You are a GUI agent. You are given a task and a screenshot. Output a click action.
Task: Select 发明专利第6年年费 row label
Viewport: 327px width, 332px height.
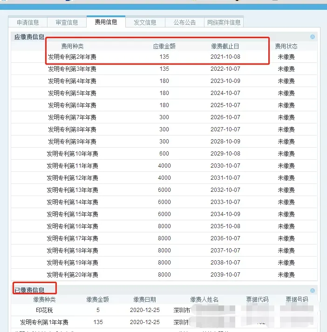click(x=72, y=105)
